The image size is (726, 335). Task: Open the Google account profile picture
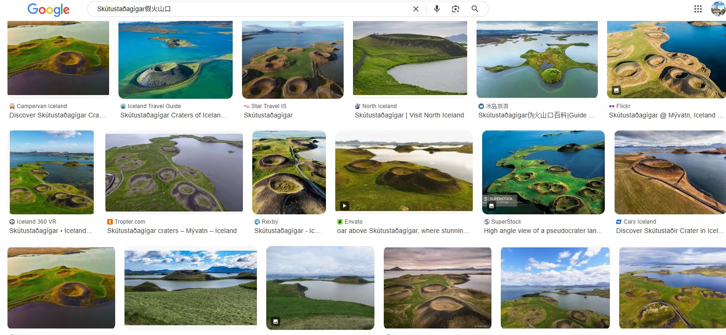click(718, 9)
